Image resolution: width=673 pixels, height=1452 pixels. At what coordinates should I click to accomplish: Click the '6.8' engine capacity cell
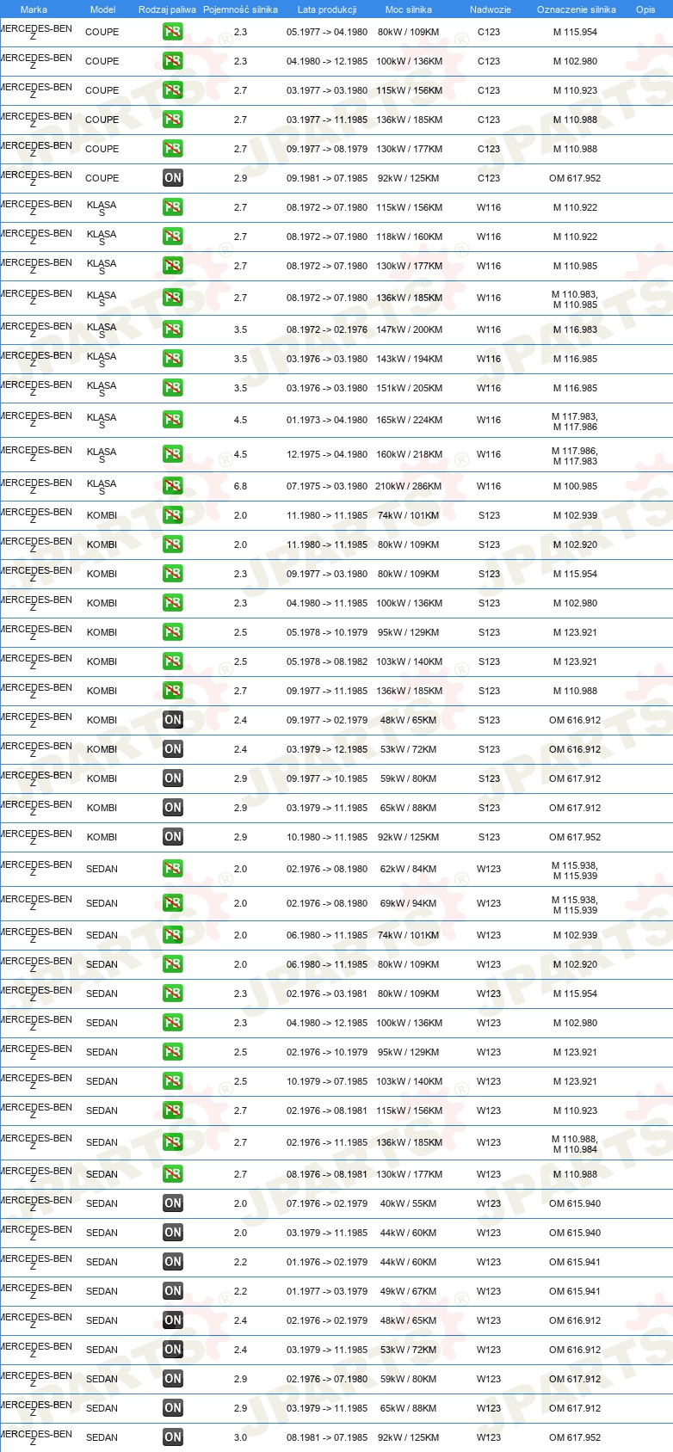coord(240,486)
